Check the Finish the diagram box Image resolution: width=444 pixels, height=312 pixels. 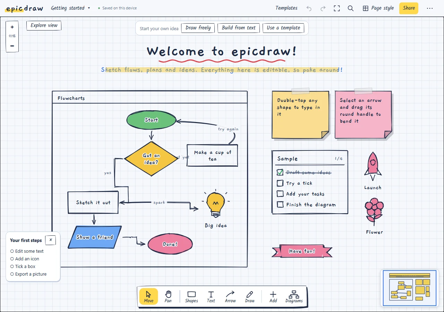[x=280, y=205]
